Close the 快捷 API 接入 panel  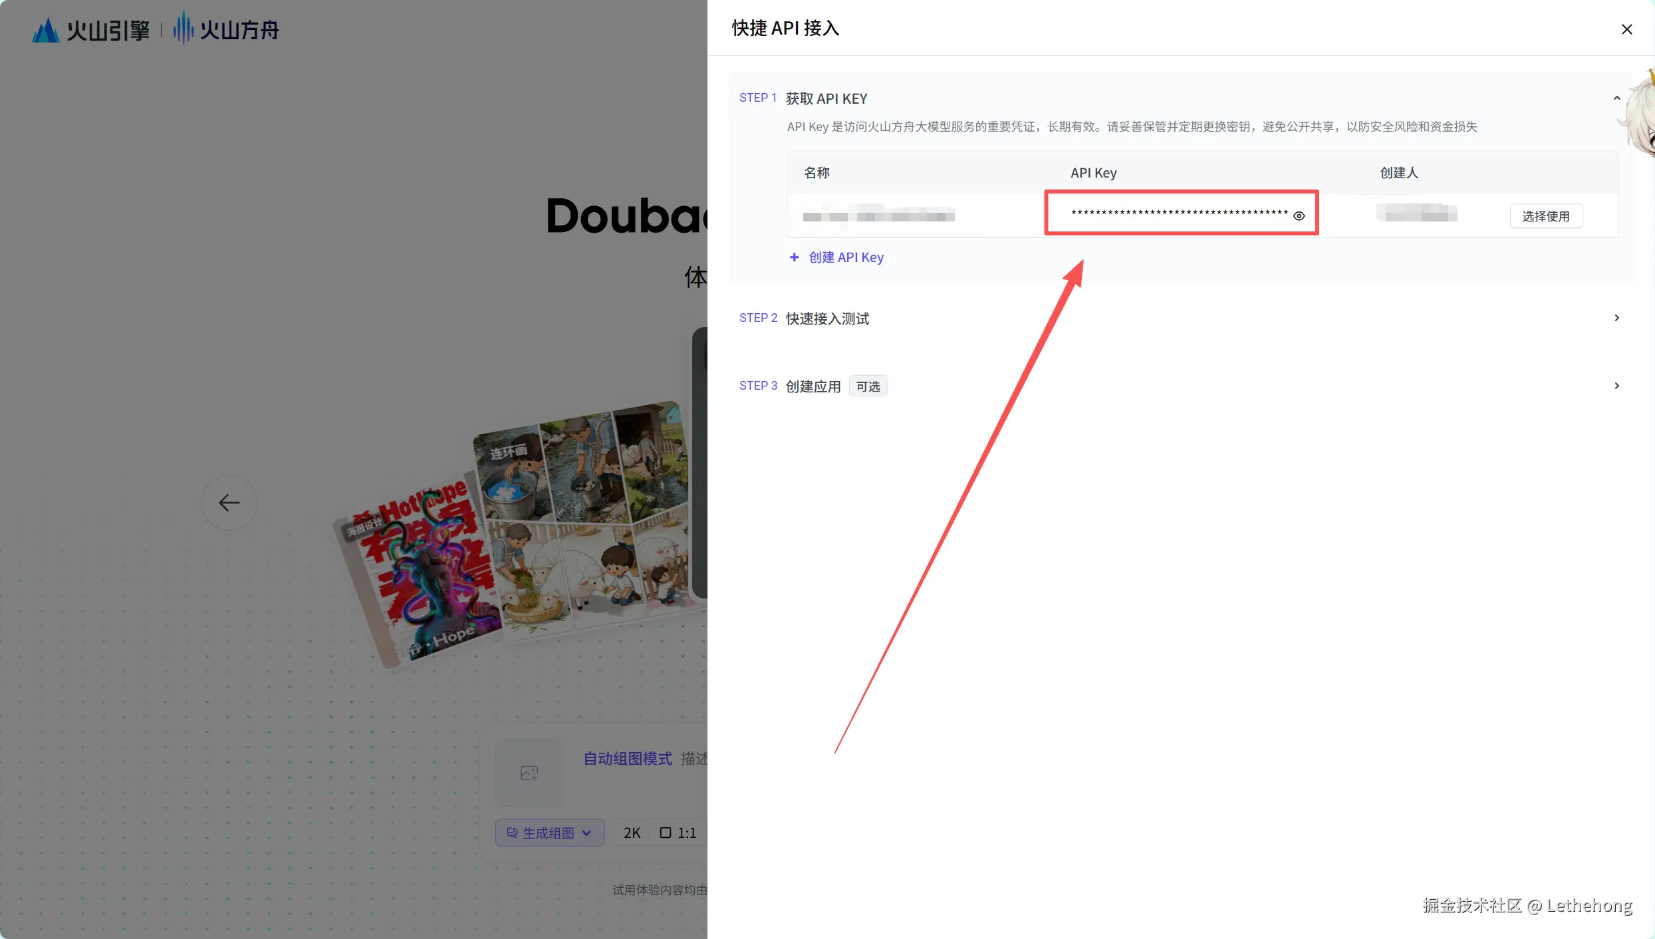(x=1626, y=29)
